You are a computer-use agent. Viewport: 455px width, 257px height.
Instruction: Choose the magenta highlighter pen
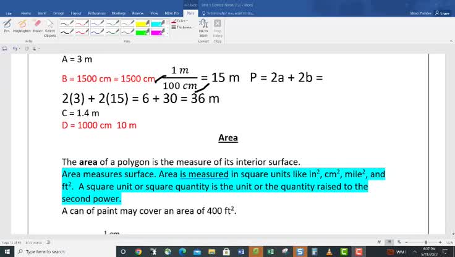coord(158,32)
